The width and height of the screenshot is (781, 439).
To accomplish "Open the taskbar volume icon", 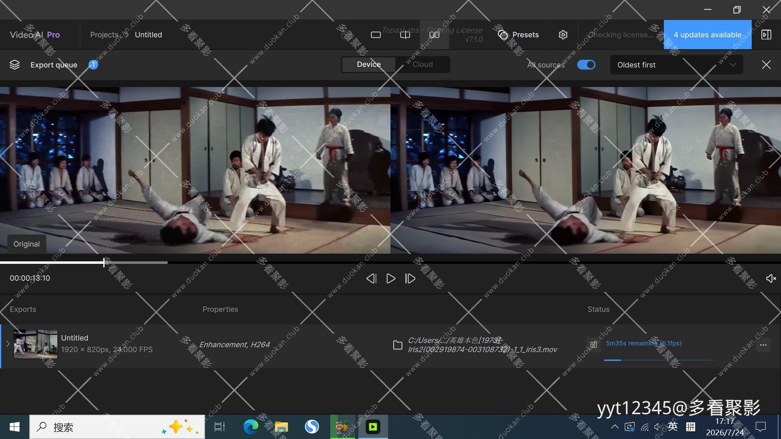I will pyautogui.click(x=658, y=427).
